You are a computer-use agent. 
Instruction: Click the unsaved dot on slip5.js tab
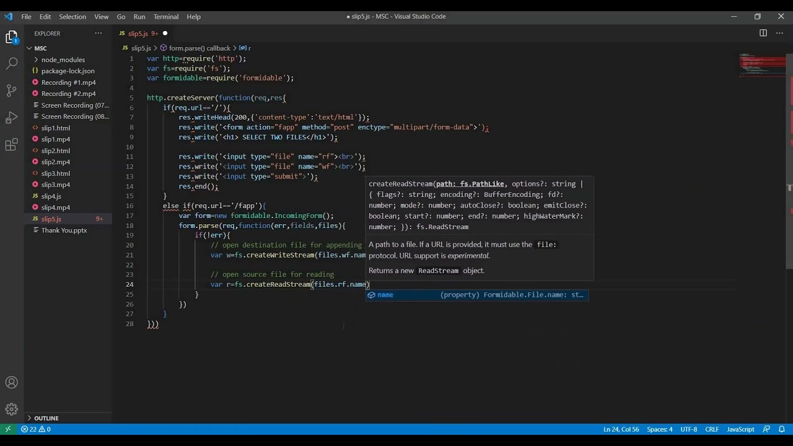coord(165,33)
